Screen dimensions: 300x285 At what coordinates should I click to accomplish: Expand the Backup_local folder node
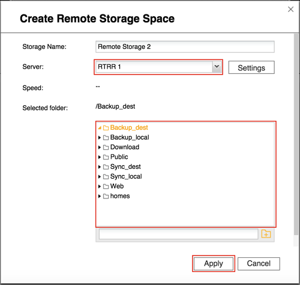point(100,138)
